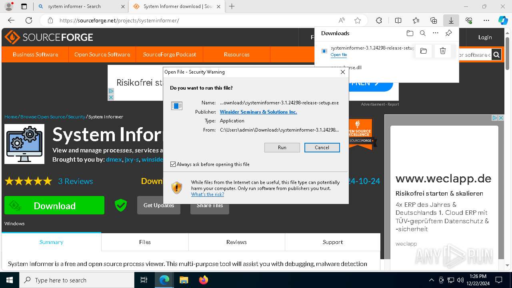512x288 pixels.
Task: Open the profile avatar icon
Action: (8, 6)
